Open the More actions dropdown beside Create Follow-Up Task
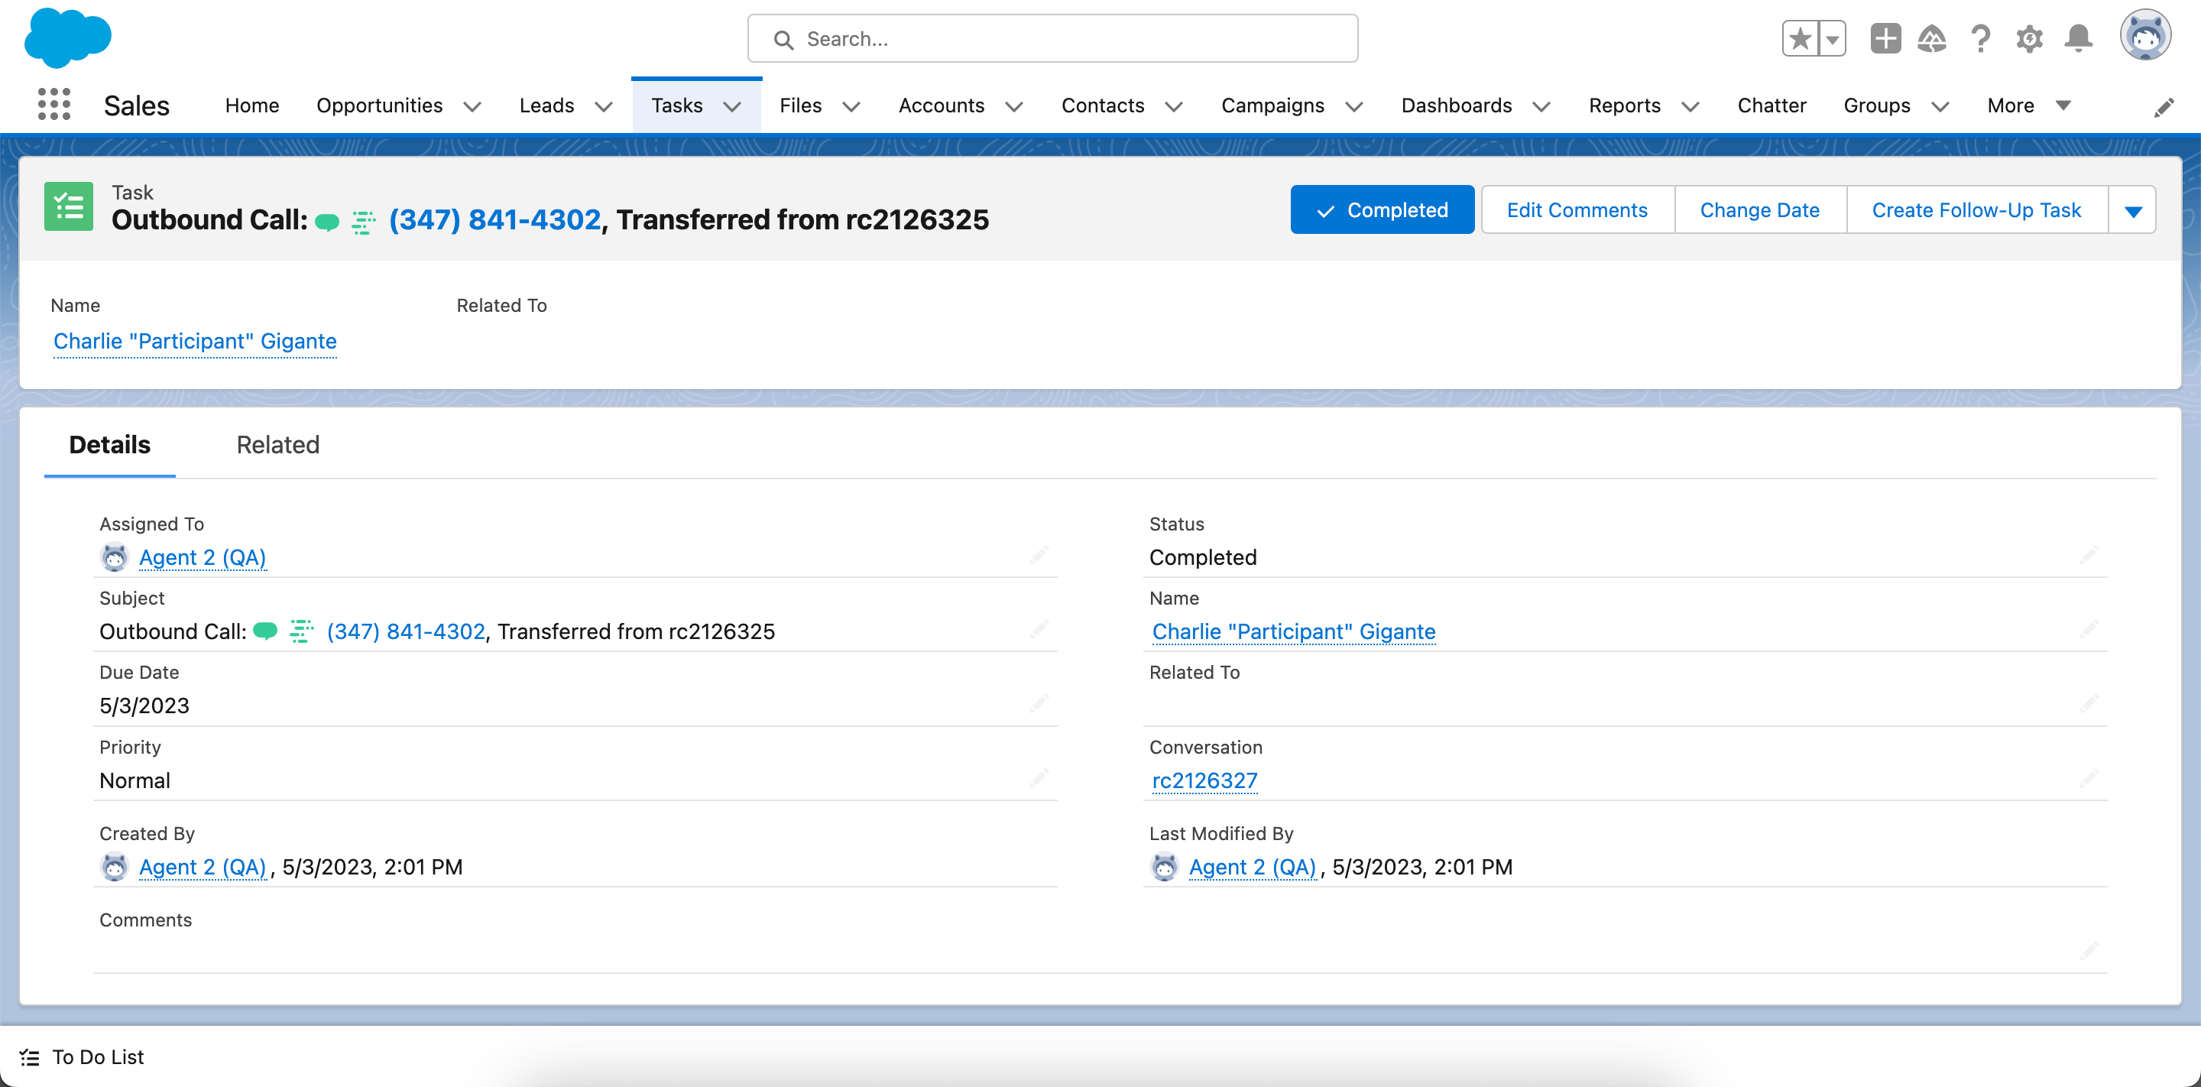The height and width of the screenshot is (1087, 2201). pyautogui.click(x=2133, y=210)
